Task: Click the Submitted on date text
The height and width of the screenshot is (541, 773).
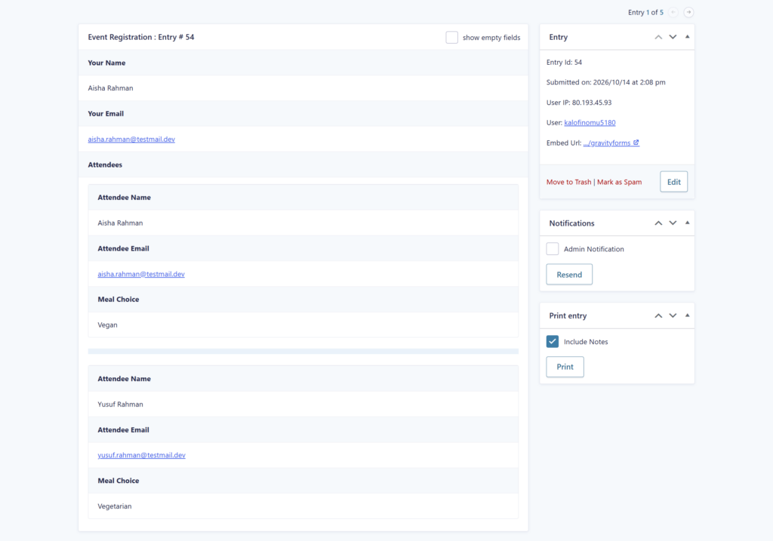Action: tap(606, 82)
